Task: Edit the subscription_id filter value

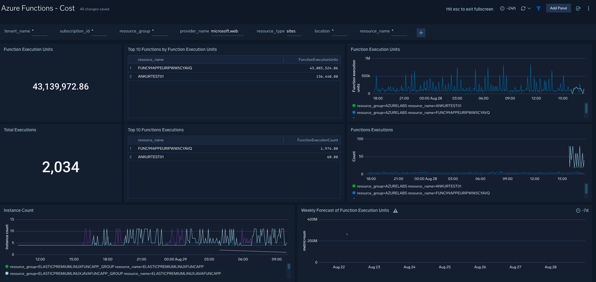Action: click(99, 31)
